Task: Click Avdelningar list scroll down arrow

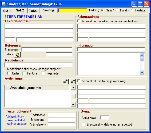Action: [x=73, y=105]
